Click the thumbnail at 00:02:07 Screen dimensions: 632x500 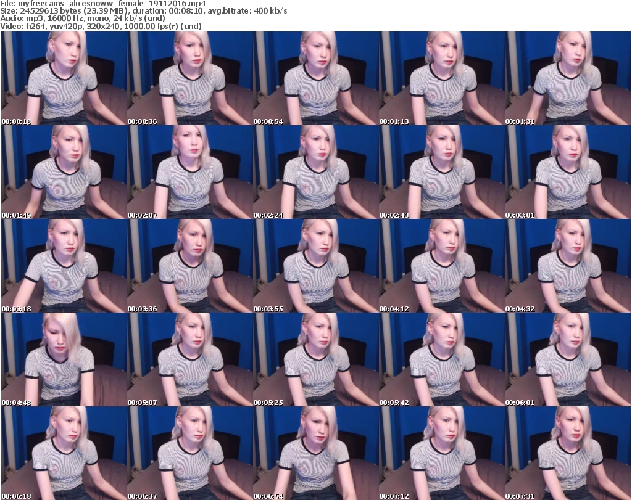click(190, 172)
